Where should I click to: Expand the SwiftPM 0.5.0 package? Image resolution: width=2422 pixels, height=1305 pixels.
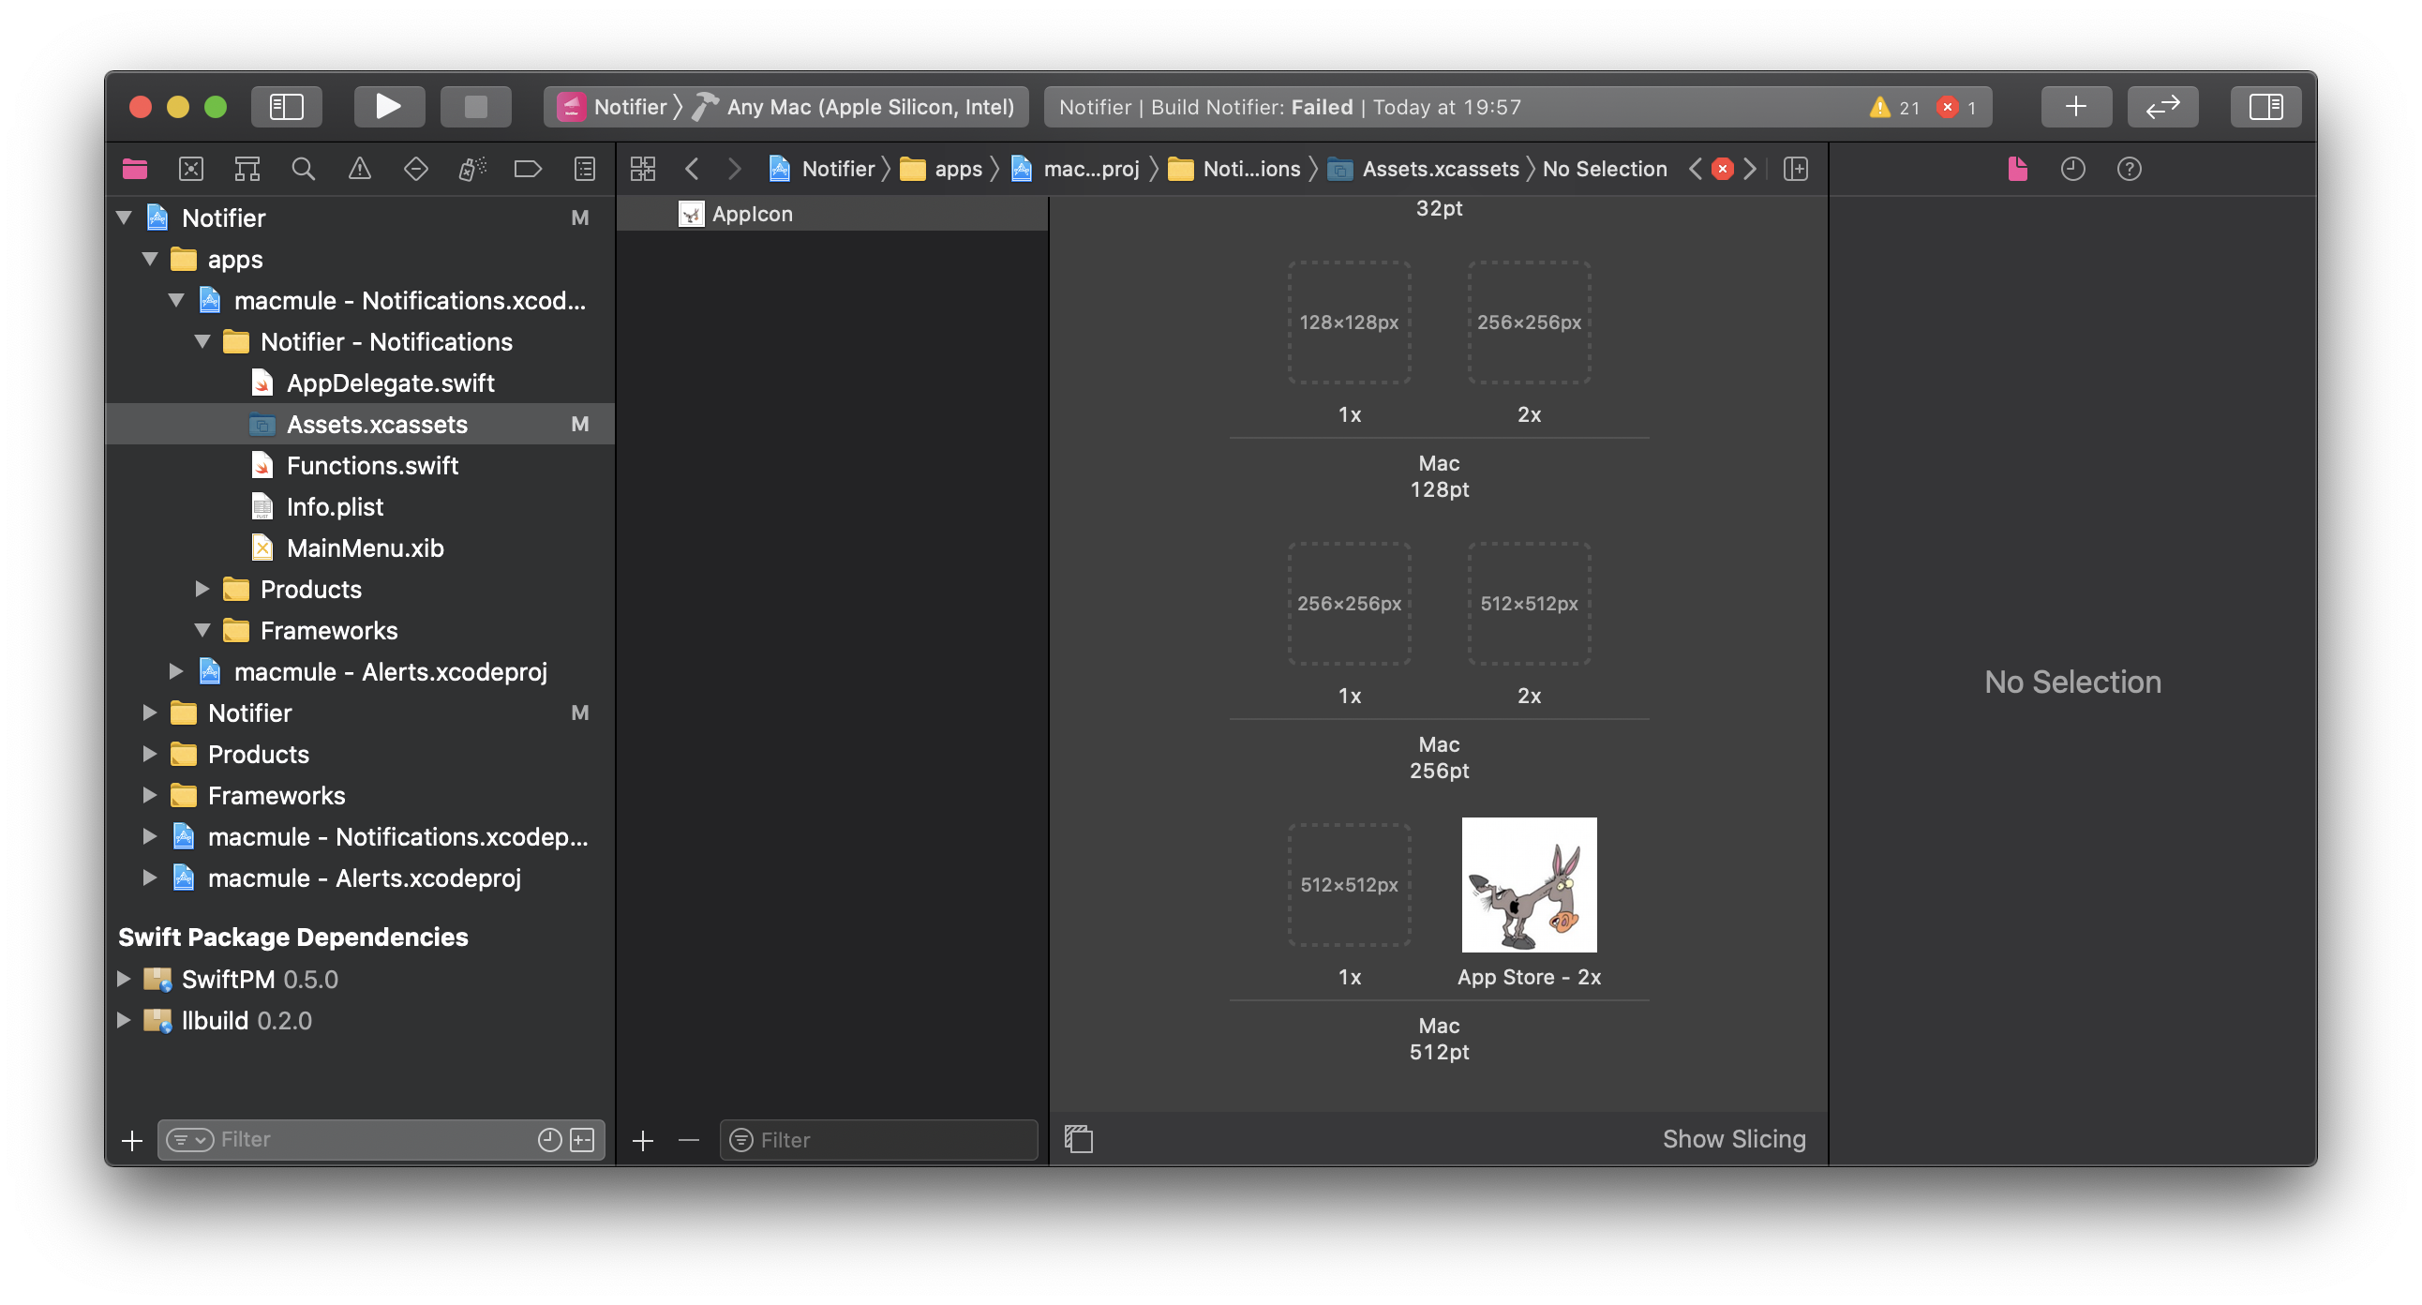point(123,979)
